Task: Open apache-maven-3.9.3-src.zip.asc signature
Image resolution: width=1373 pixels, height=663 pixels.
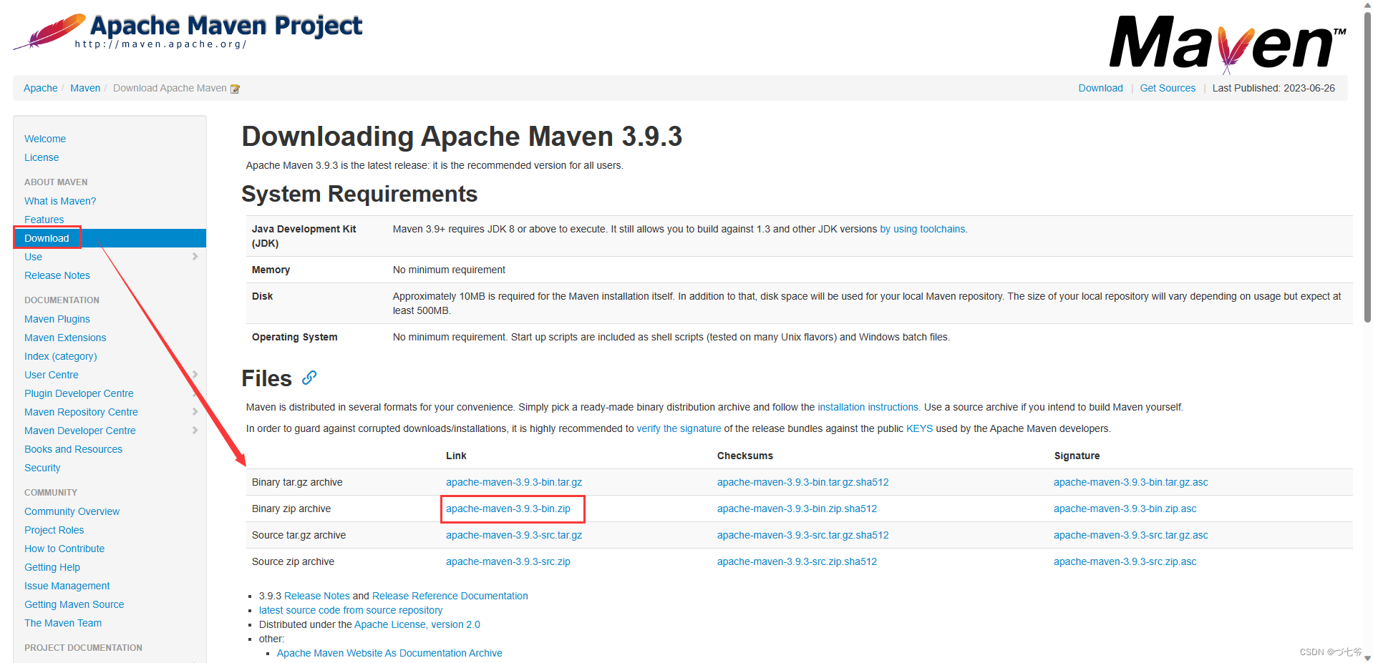Action: (x=1125, y=561)
